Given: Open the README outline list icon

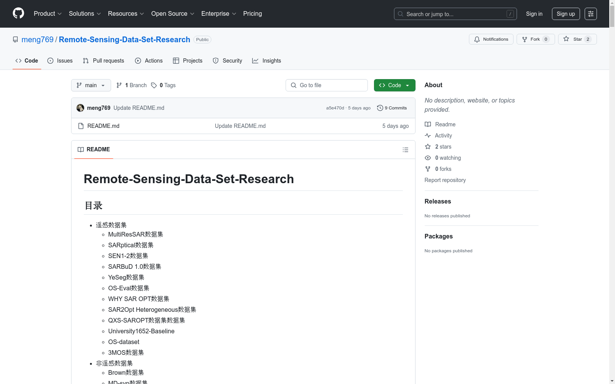Looking at the screenshot, I should pyautogui.click(x=406, y=150).
